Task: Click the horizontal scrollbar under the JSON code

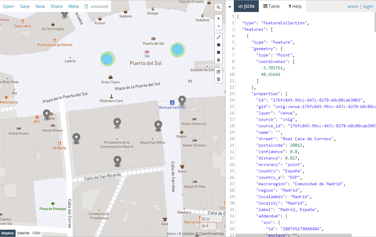Action: (x=293, y=235)
